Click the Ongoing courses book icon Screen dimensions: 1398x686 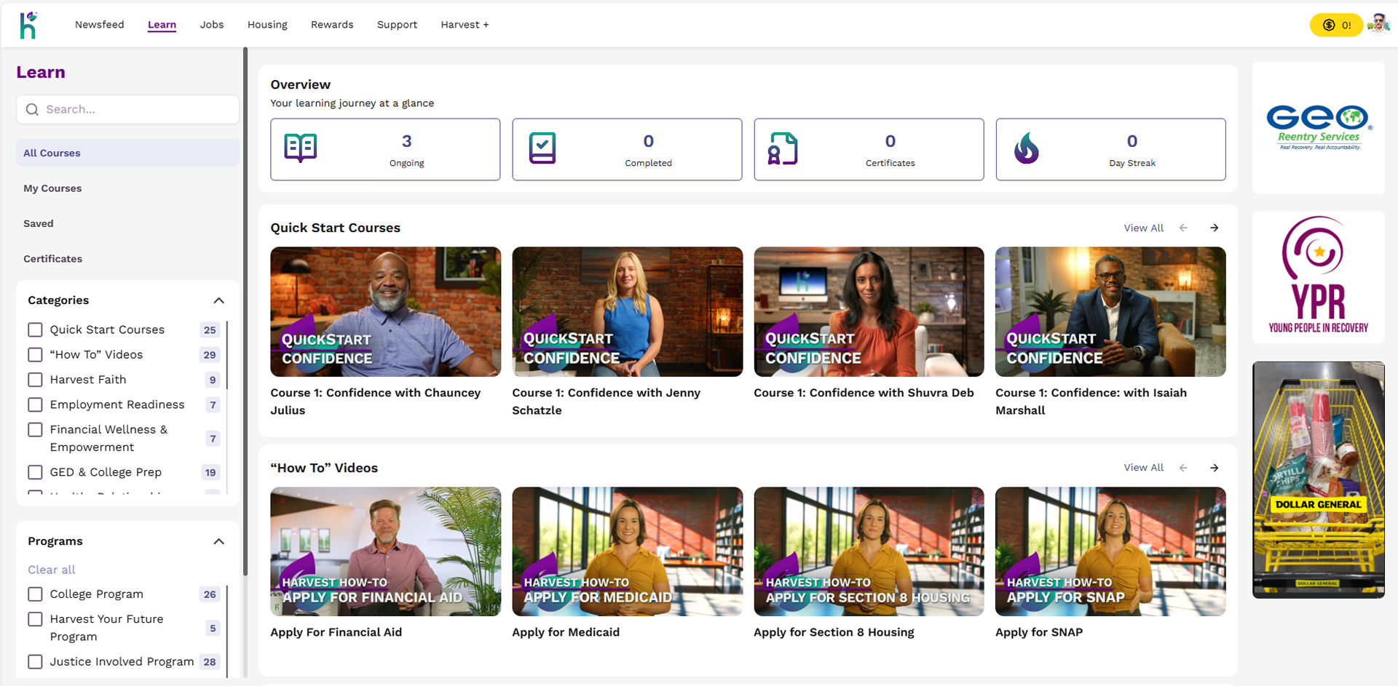pos(300,148)
